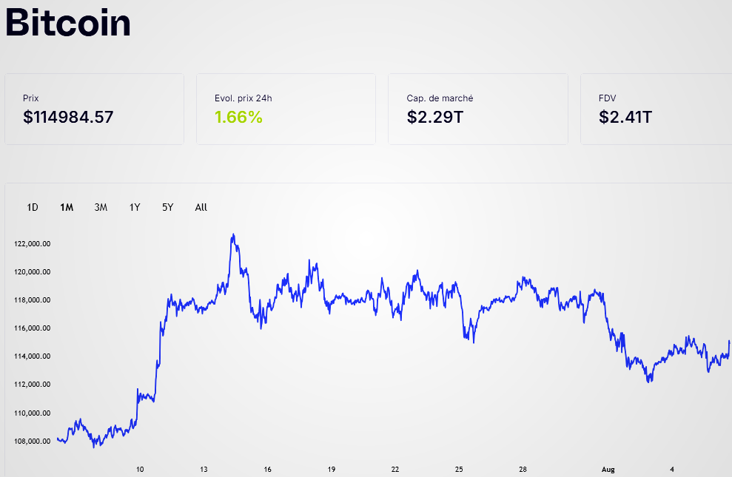Click the chart's highest price peak
Viewport: 732px width, 477px height.
(233, 235)
